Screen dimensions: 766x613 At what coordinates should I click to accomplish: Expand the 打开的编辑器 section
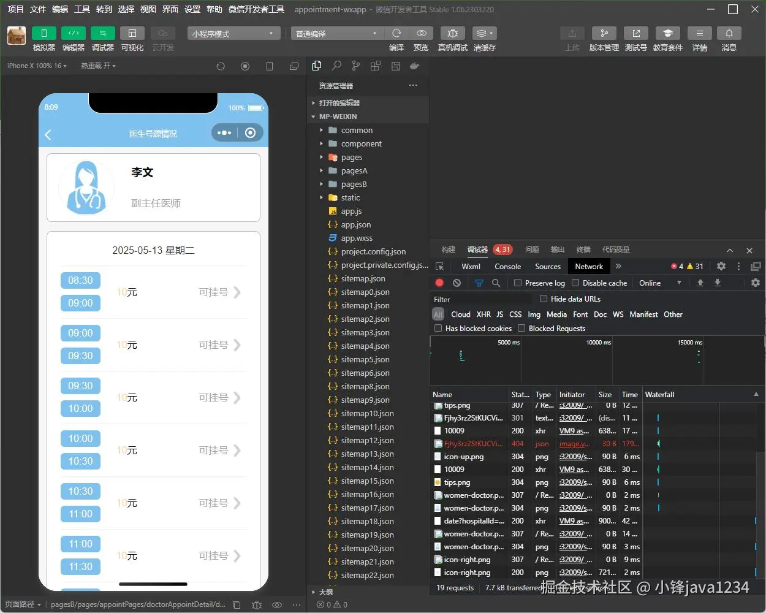point(368,103)
